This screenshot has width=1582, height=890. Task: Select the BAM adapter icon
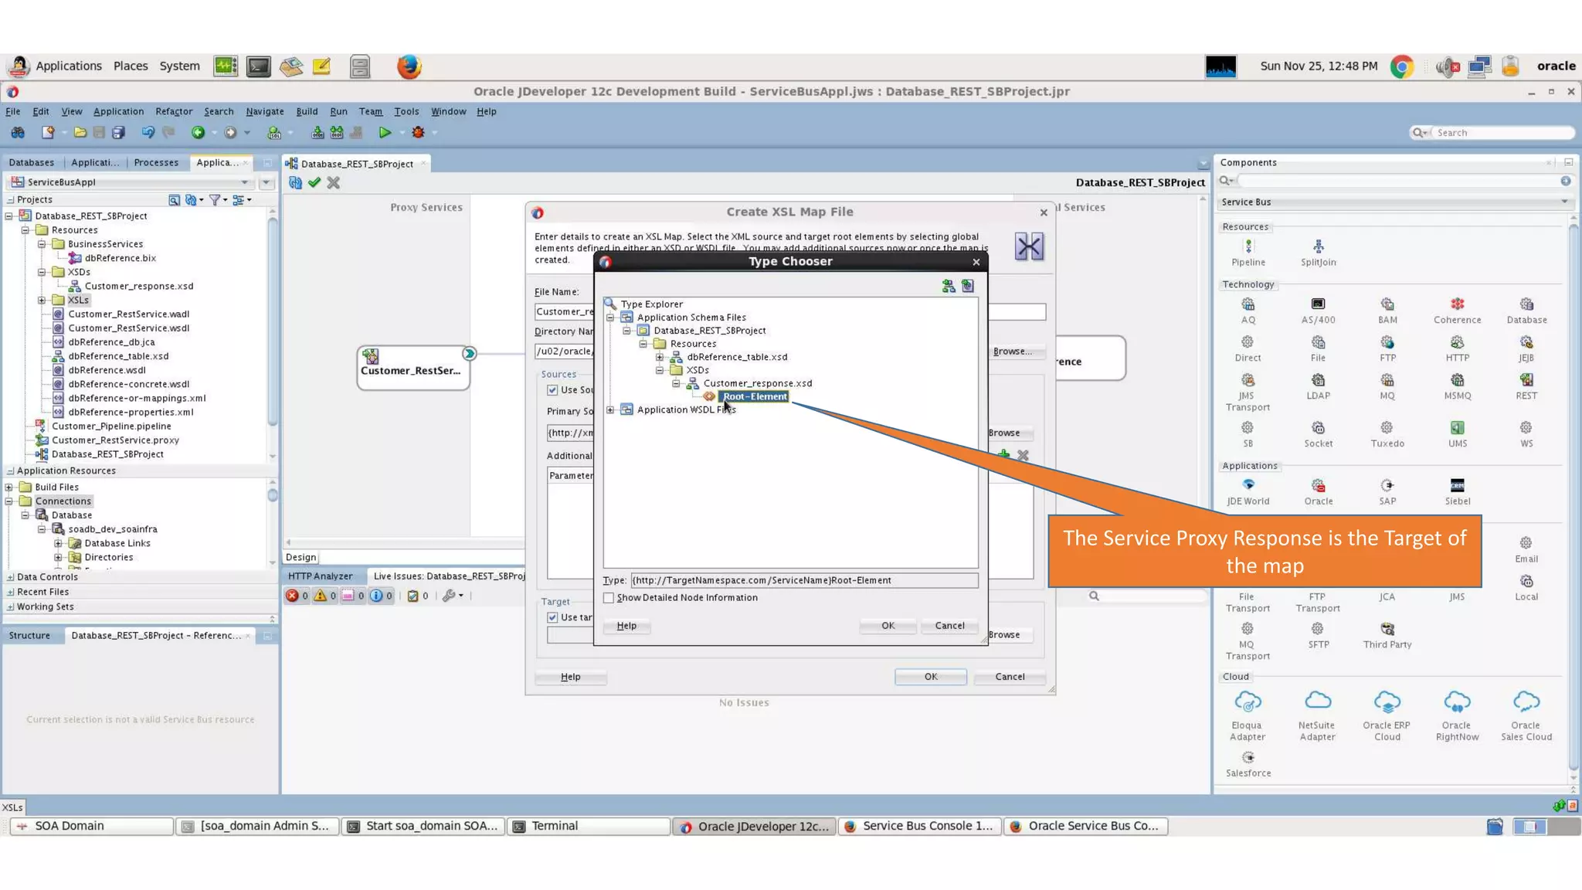click(1387, 304)
